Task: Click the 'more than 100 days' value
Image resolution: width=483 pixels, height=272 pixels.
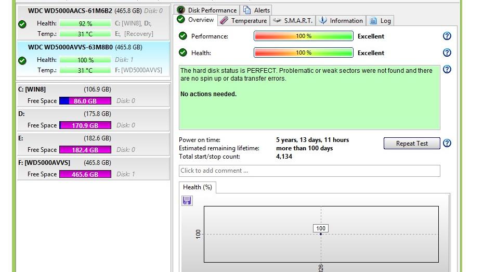Action: tap(304, 148)
